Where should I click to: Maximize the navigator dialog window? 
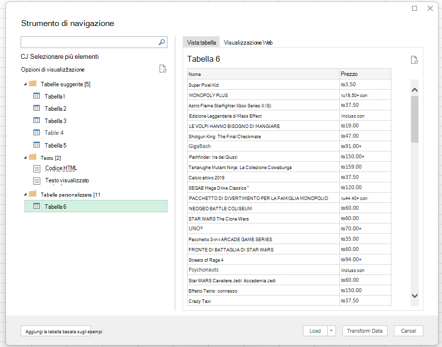click(x=414, y=8)
